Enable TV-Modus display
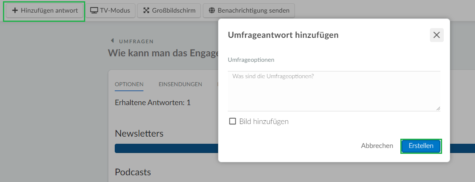 point(110,11)
